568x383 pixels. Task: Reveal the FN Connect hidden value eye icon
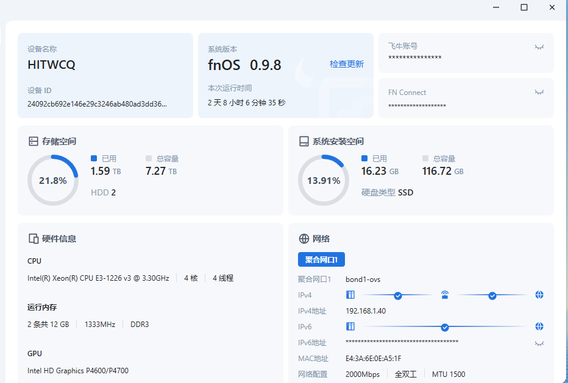(x=539, y=93)
